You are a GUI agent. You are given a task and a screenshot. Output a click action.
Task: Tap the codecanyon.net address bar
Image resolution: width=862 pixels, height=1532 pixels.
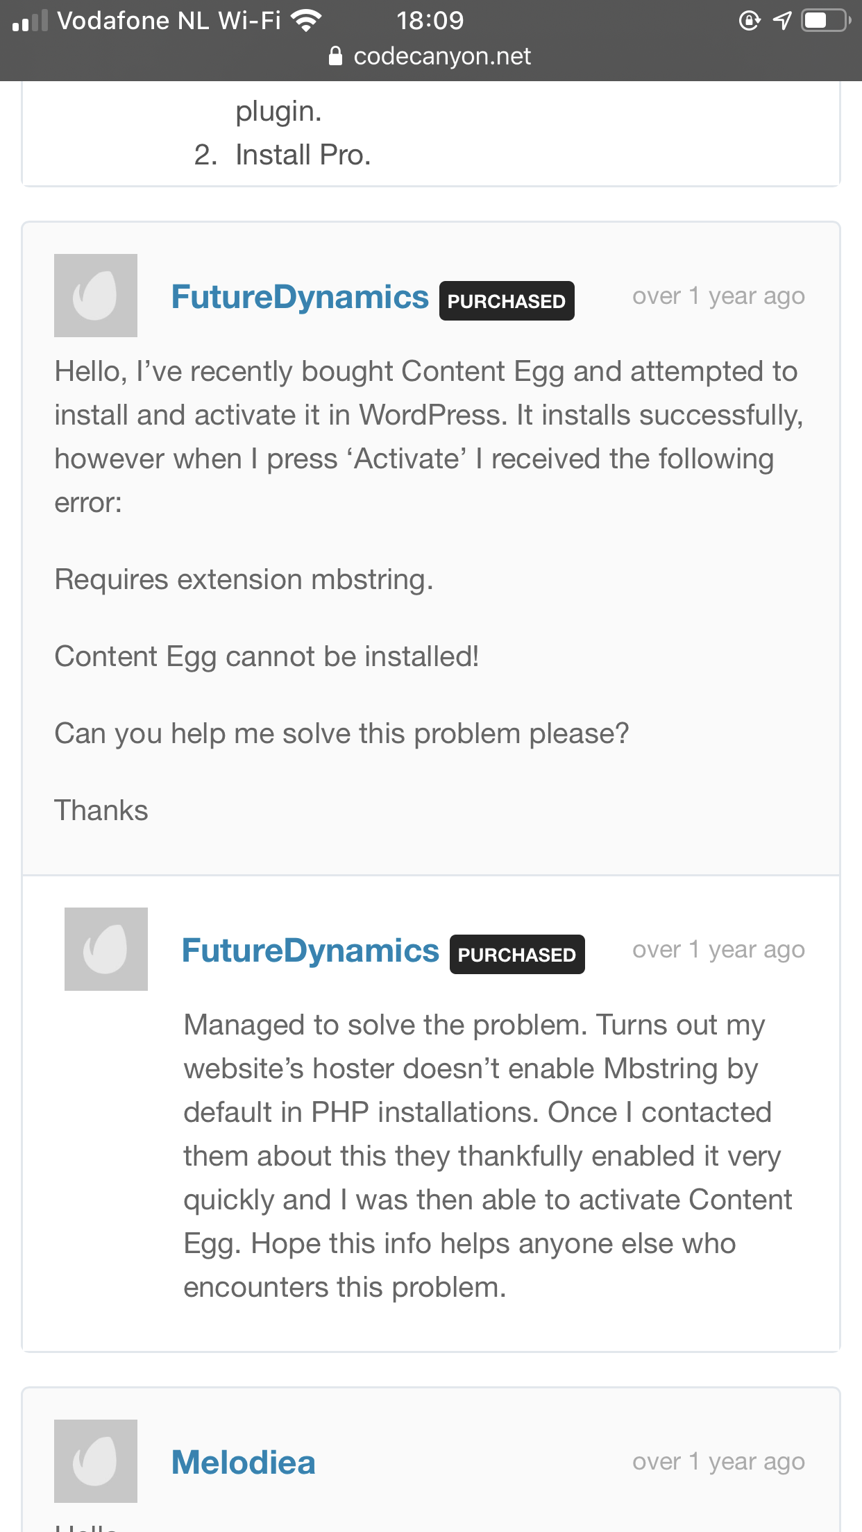tap(430, 56)
